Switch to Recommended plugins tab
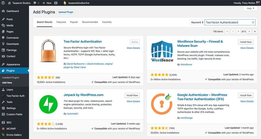The image size is (261, 139). tap(90, 22)
